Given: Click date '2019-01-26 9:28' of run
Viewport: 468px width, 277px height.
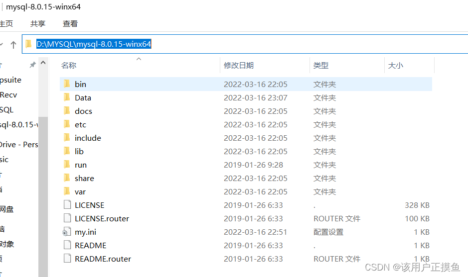Looking at the screenshot, I should (253, 165).
